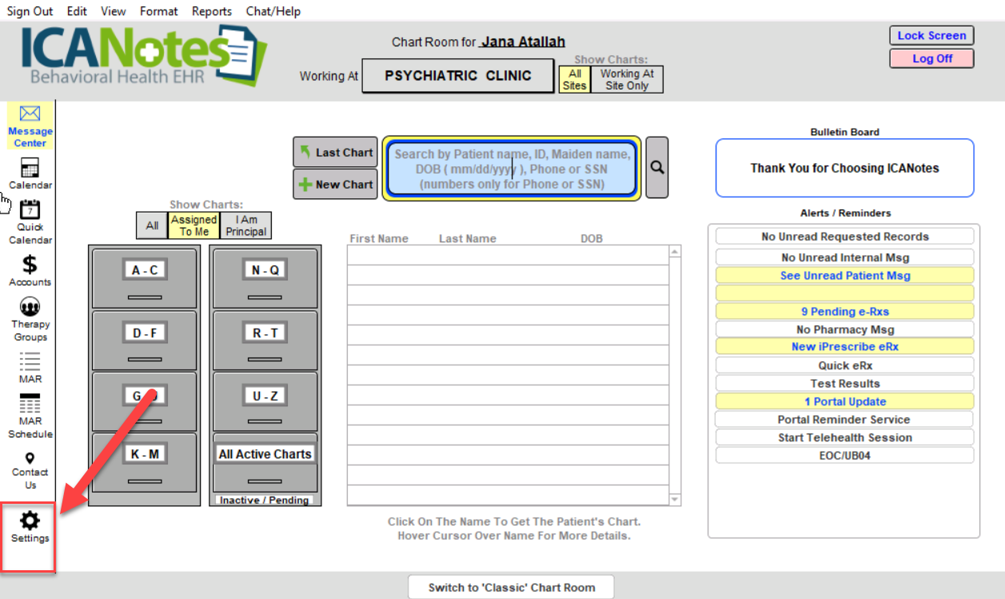Image resolution: width=1005 pixels, height=599 pixels.
Task: Click the PSYCHIATRIC CLINIC site button
Action: point(457,76)
